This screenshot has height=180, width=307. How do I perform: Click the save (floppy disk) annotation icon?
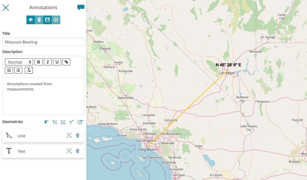[48, 20]
